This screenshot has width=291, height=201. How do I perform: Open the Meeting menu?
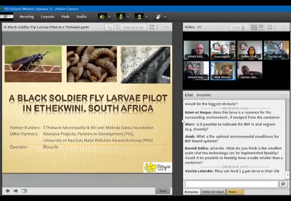pyautogui.click(x=27, y=17)
